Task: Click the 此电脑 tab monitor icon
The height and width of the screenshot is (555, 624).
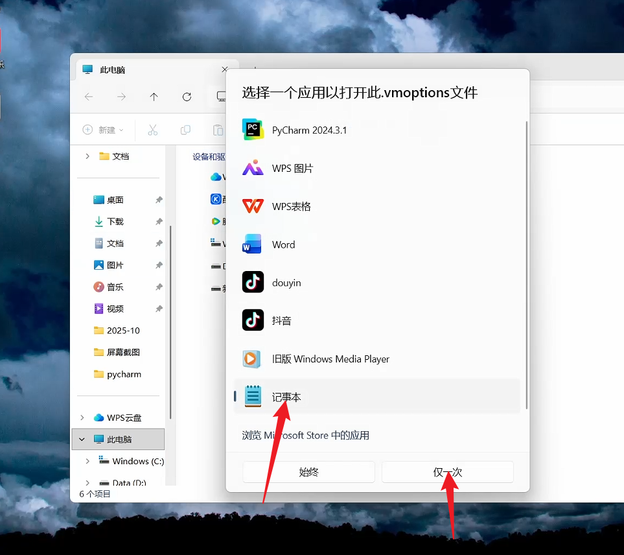Action: pos(87,69)
